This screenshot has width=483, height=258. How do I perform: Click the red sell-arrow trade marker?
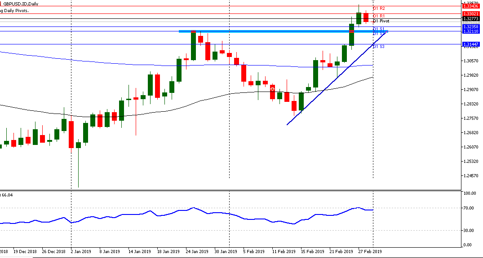[x=272, y=89]
